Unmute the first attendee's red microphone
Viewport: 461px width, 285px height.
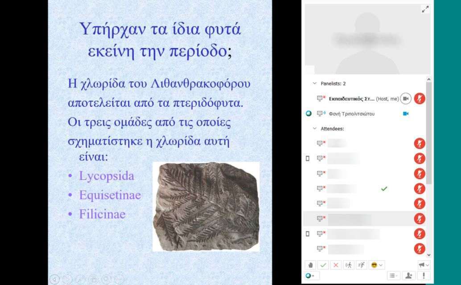pos(419,143)
